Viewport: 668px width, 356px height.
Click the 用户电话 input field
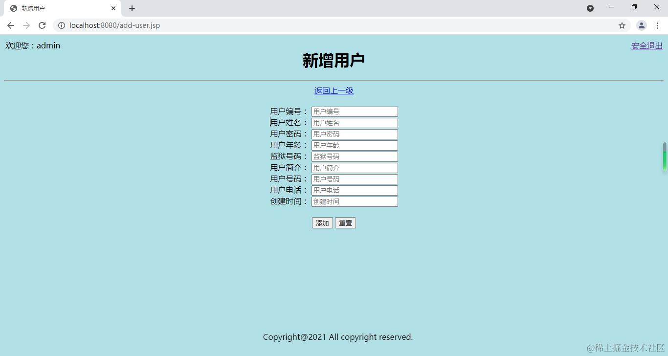[x=354, y=190]
